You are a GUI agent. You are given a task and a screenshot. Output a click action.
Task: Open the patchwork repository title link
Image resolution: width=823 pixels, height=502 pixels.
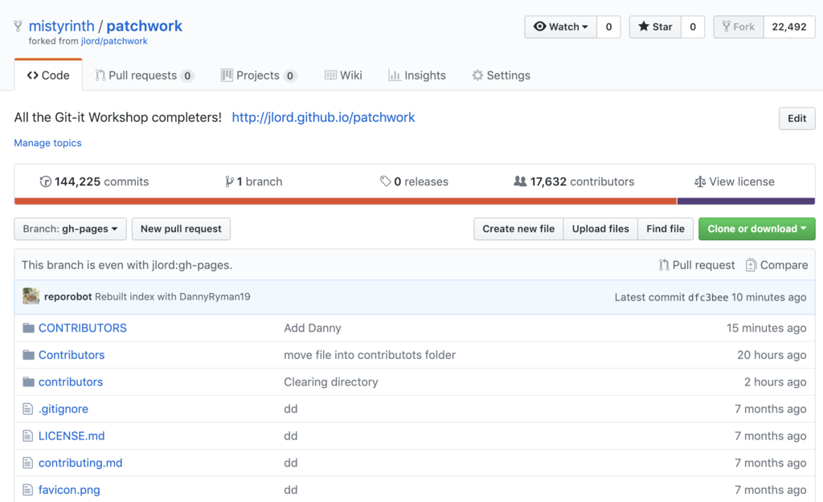click(145, 26)
